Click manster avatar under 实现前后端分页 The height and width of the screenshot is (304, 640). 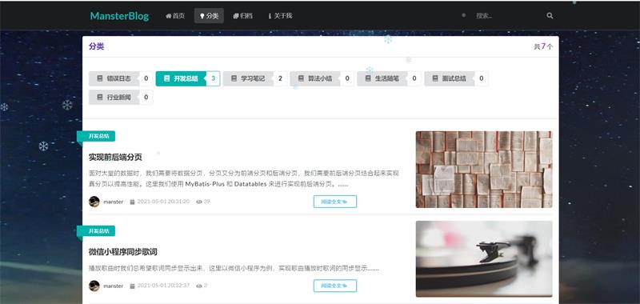(94, 202)
